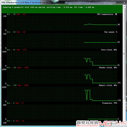Click the green status header with polling time
Viewport: 127px width, 127px height.
[x=62, y=9]
